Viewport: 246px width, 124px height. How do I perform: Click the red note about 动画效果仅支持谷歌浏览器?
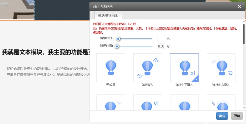point(166,31)
